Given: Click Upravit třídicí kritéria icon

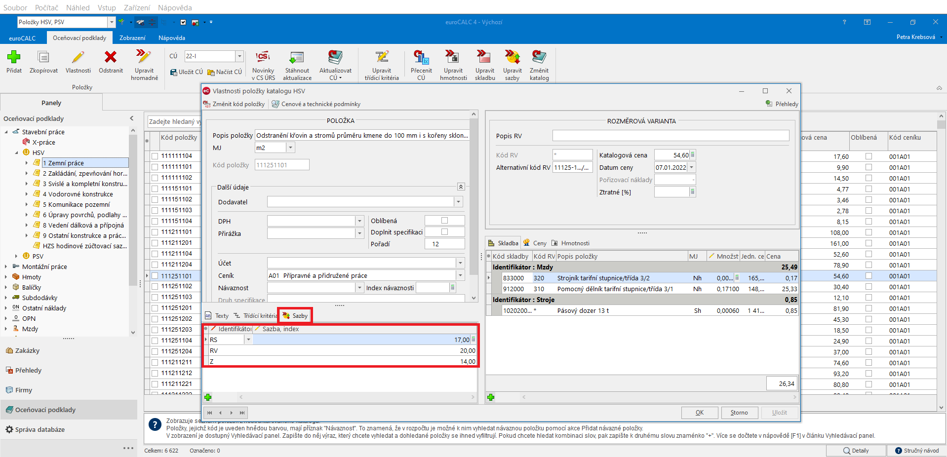Looking at the screenshot, I should 382,57.
